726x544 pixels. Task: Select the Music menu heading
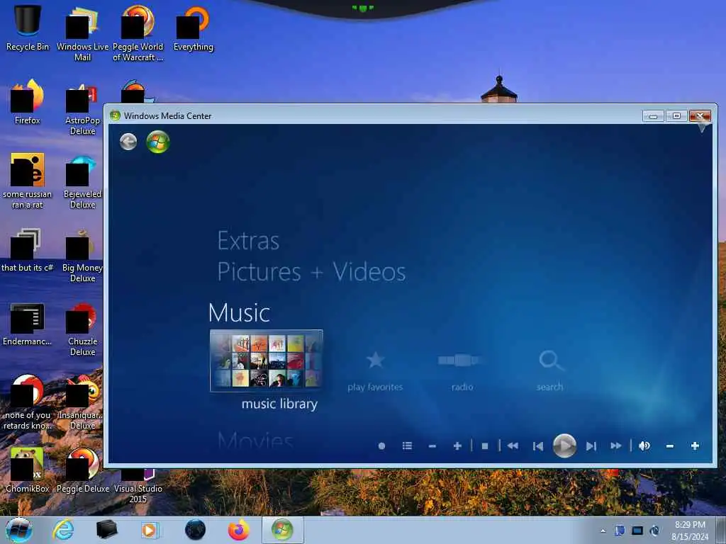point(239,312)
